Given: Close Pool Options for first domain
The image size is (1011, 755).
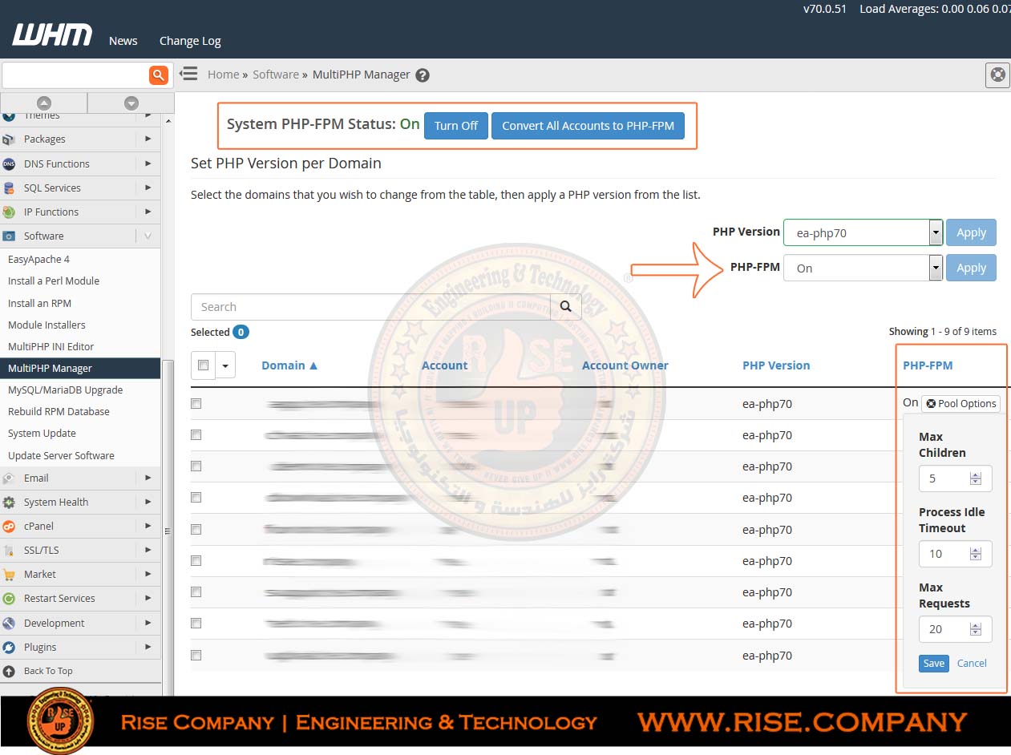Looking at the screenshot, I should (960, 403).
